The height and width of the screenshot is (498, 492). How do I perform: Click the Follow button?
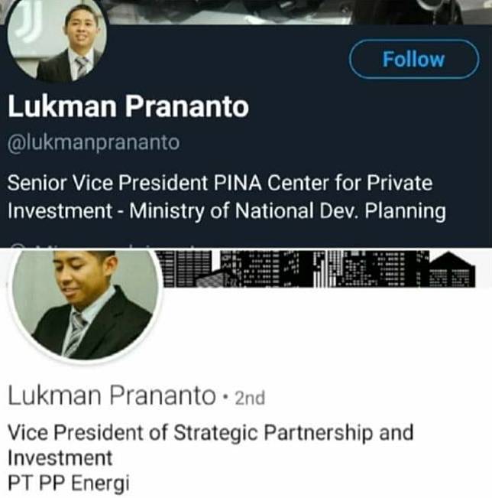pos(413,59)
